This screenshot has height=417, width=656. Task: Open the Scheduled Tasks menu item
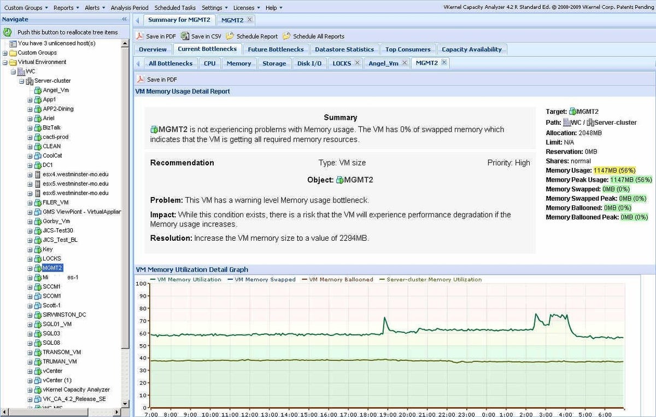tap(175, 8)
